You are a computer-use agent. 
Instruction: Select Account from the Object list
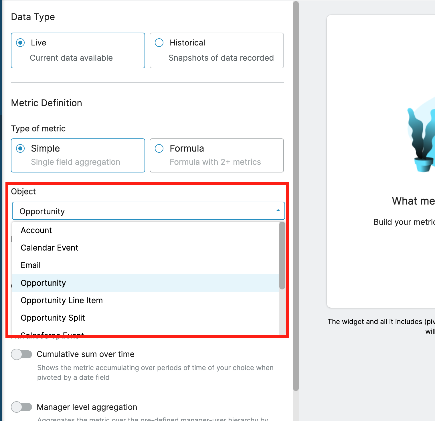(x=145, y=230)
